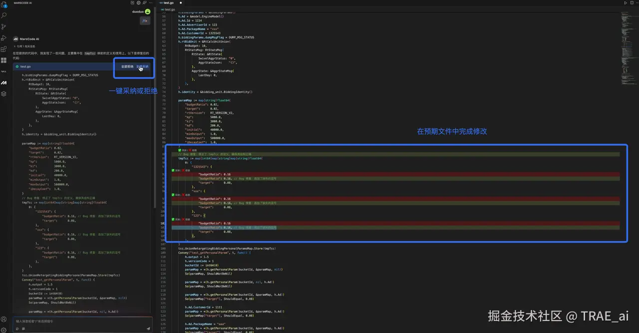Click h.Ad.PackageName = "aaa" line in editor

pyautogui.click(x=205, y=324)
